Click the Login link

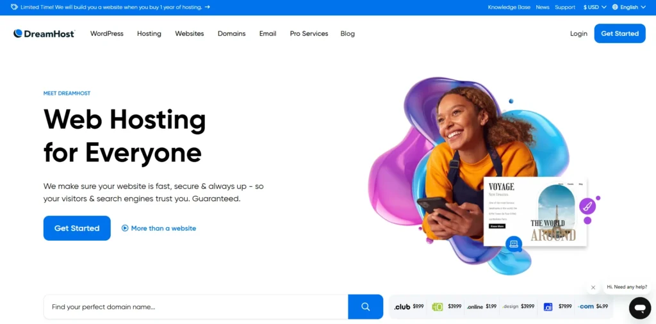point(578,33)
